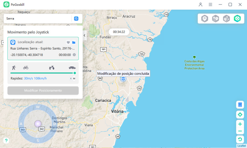The width and height of the screenshot is (247, 148).
Task: Open saved locations folder icon
Action: point(74,43)
